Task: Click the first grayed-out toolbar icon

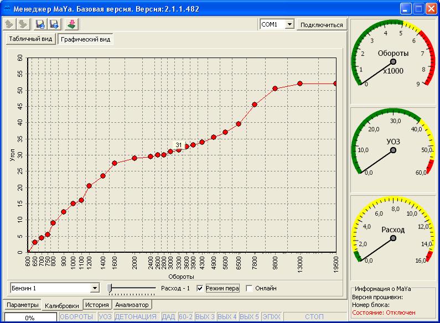Action: tap(9, 24)
